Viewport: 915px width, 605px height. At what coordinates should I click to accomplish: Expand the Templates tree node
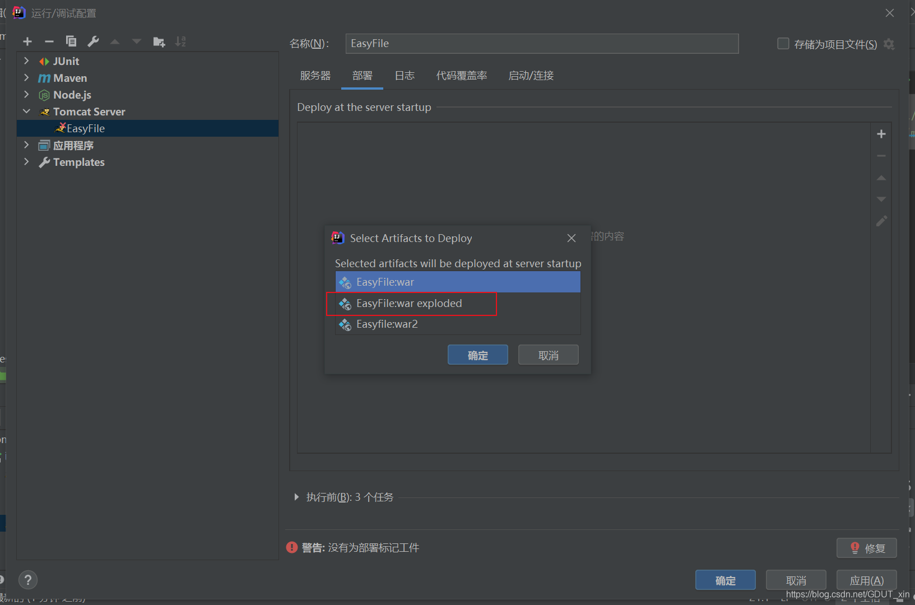(26, 161)
